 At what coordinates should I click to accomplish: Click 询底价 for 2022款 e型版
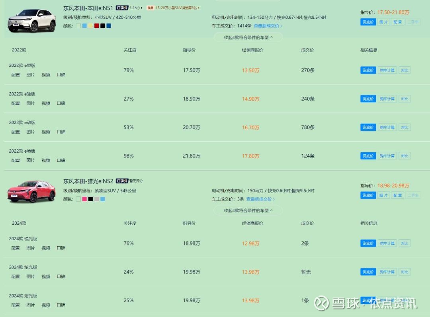(368, 70)
